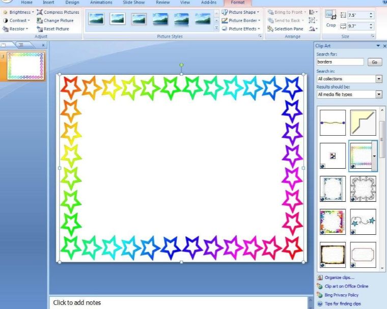
Task: Open the Crop tool
Action: (331, 19)
